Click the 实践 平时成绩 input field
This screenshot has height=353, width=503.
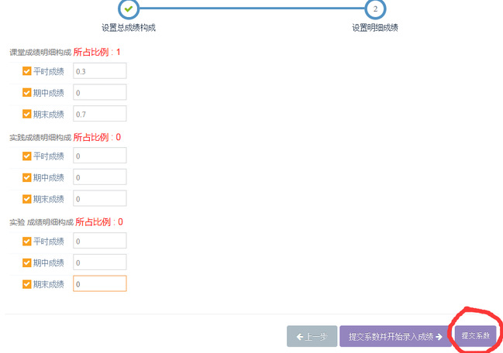pos(99,156)
